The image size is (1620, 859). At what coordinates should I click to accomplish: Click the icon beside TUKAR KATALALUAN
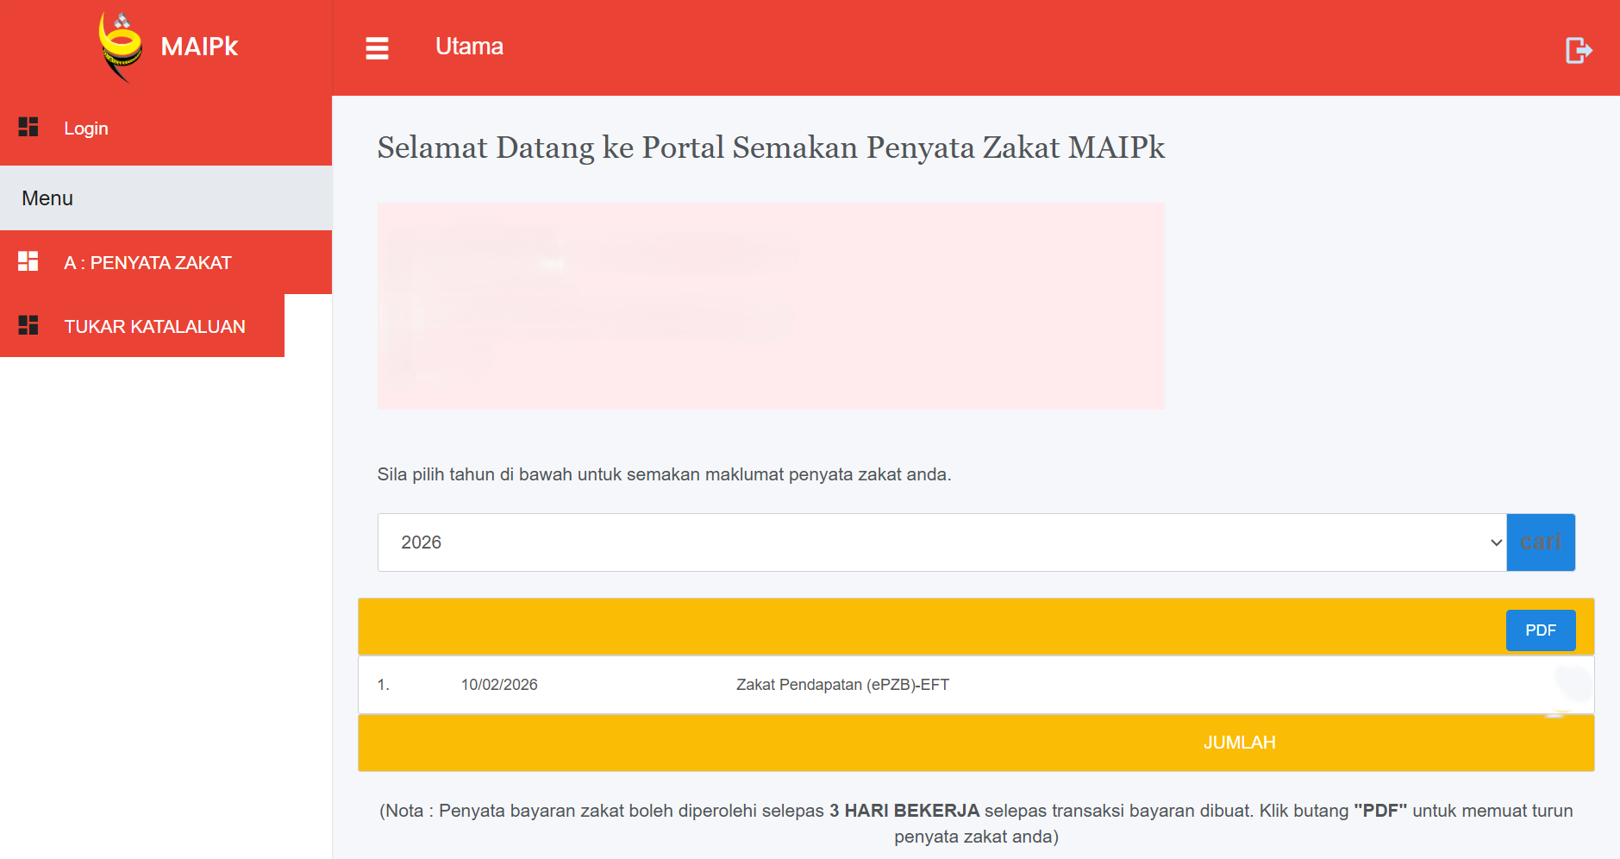pos(28,325)
